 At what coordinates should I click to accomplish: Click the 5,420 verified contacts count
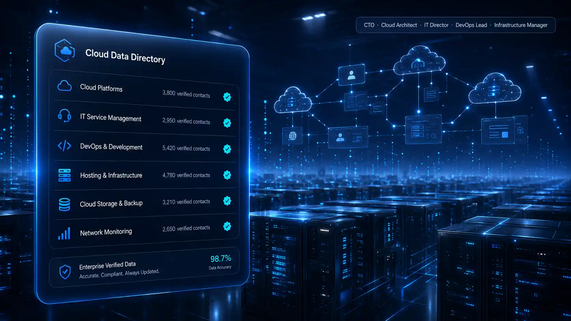(x=186, y=148)
